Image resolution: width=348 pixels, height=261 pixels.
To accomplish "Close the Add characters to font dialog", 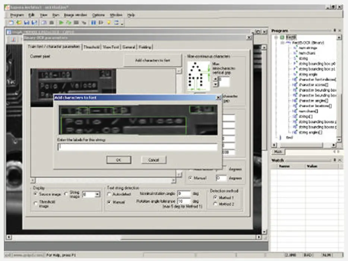I will (218, 97).
